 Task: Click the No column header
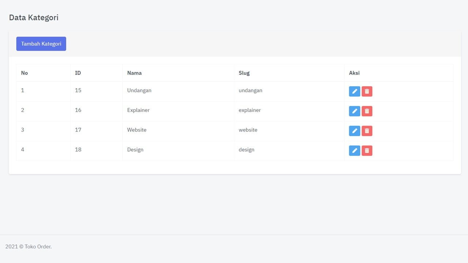click(x=24, y=73)
